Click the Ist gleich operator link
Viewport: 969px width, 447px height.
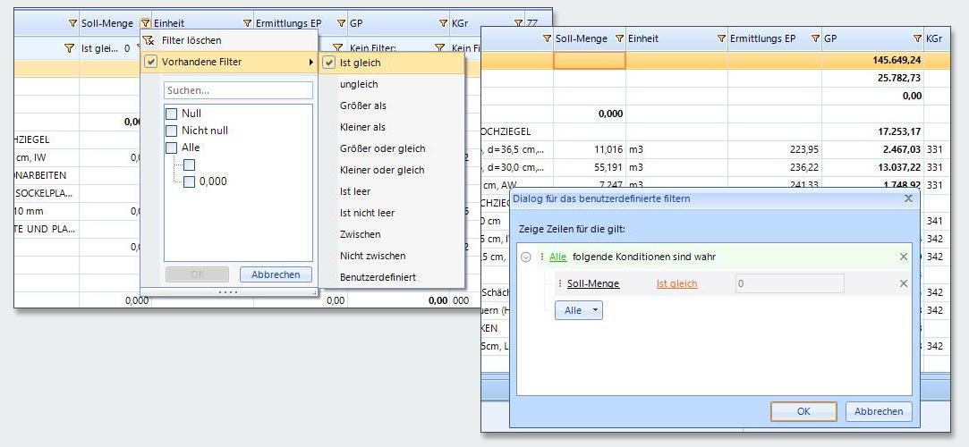tap(676, 284)
